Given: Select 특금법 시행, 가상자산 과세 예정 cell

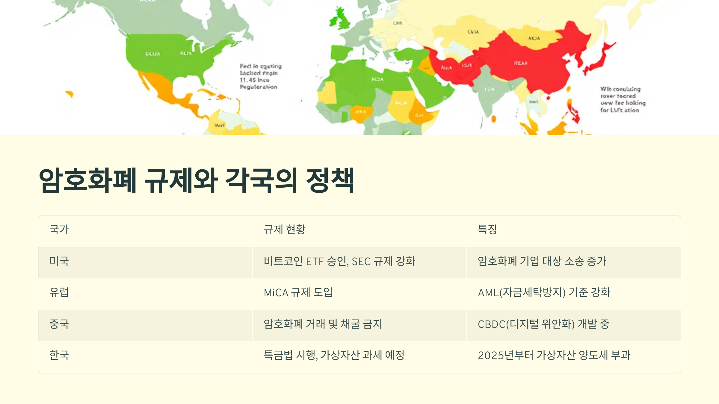Looking at the screenshot, I should [334, 356].
